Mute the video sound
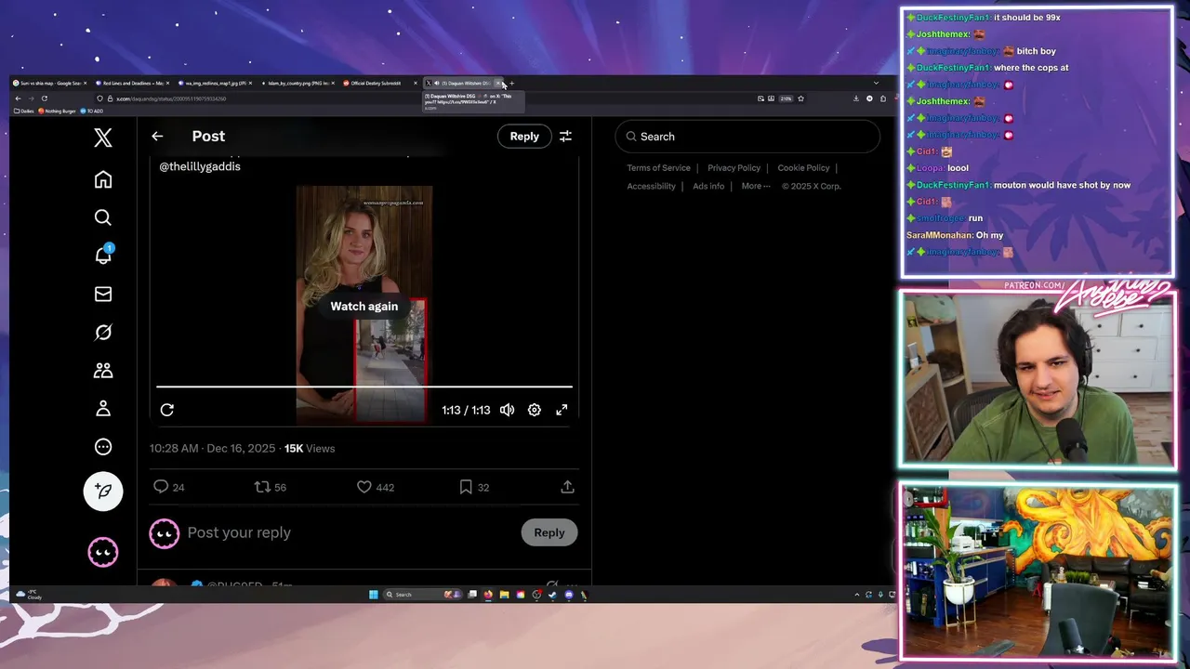 pyautogui.click(x=507, y=410)
